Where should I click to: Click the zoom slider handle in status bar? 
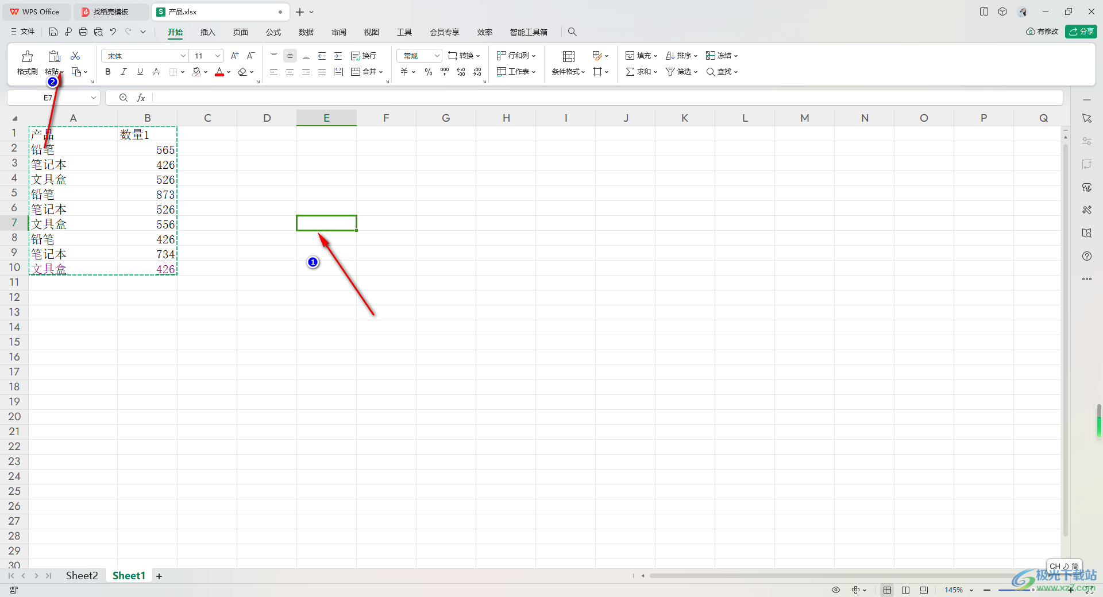[1033, 590]
